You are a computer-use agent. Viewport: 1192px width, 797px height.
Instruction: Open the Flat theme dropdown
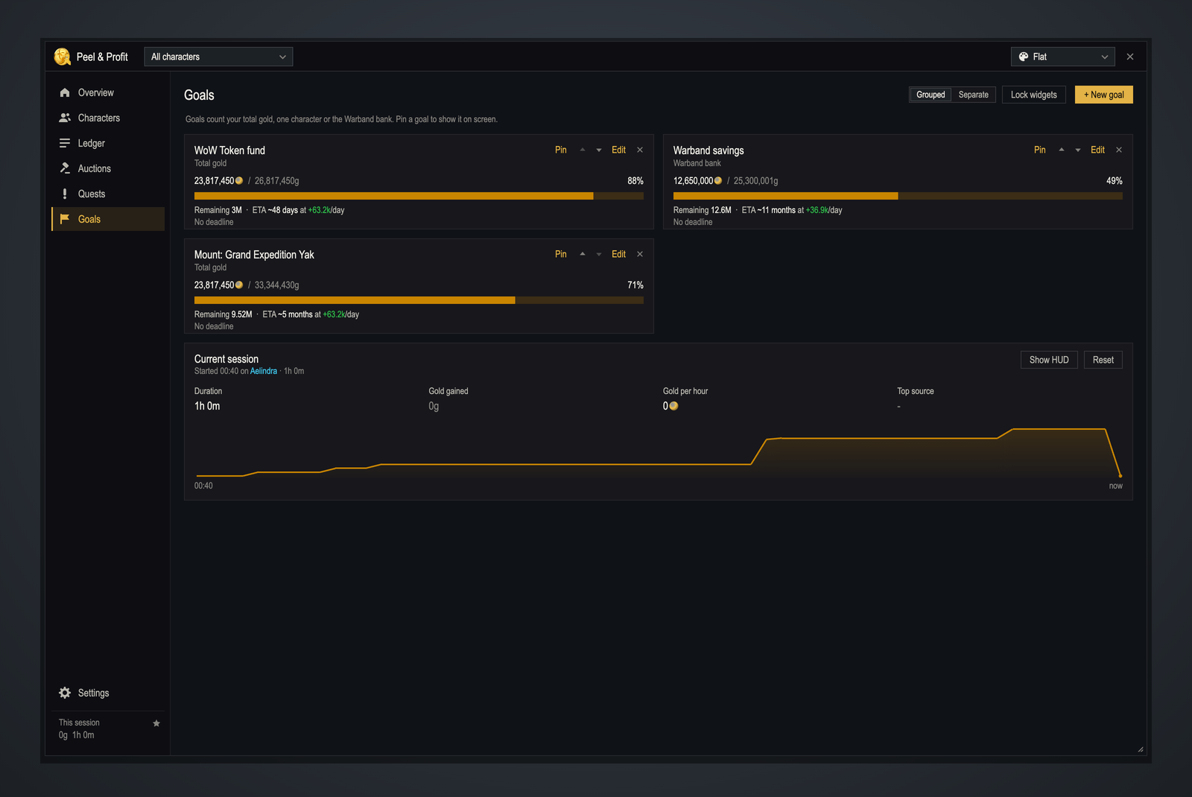point(1063,57)
